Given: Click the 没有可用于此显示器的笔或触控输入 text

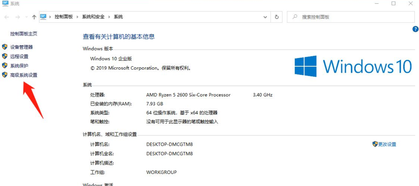Looking at the screenshot, I should pyautogui.click(x=182, y=122).
